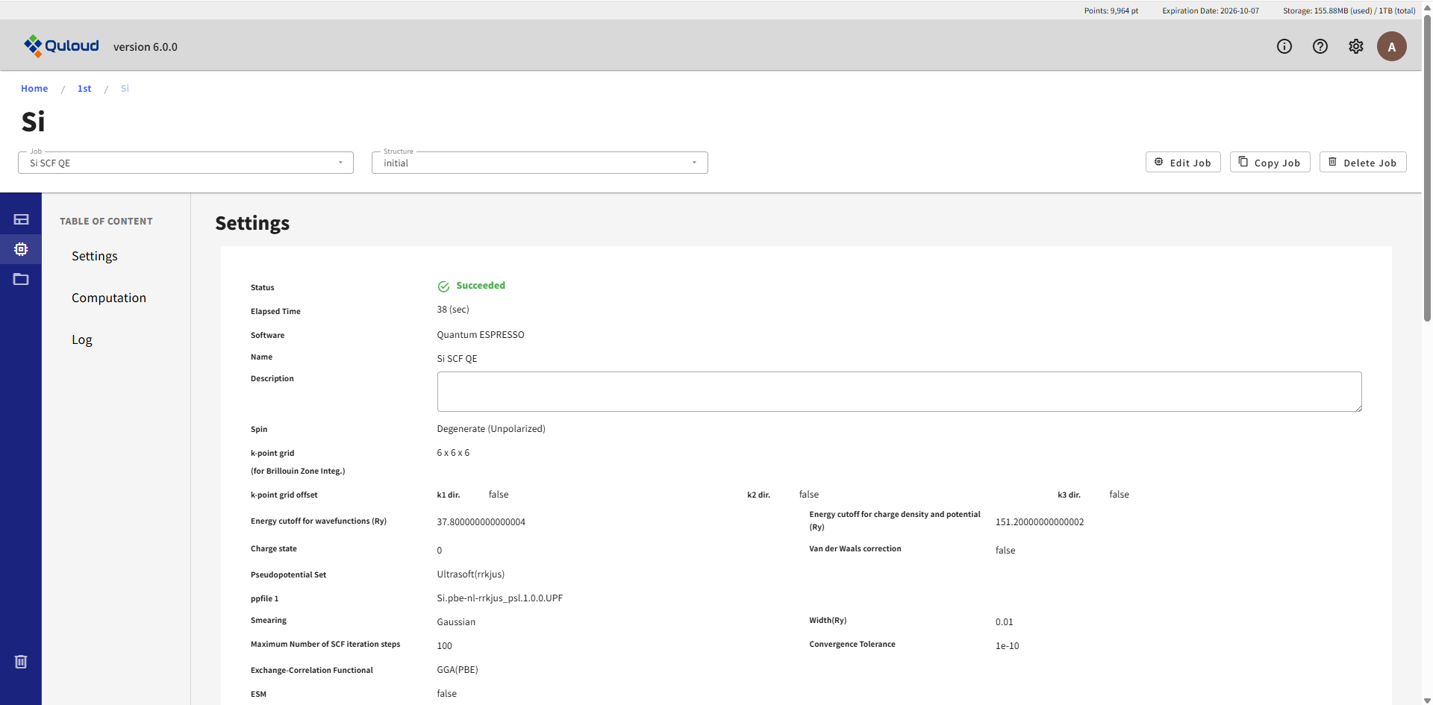Image resolution: width=1433 pixels, height=705 pixels.
Task: Select the table layout sidebar icon
Action: (21, 219)
